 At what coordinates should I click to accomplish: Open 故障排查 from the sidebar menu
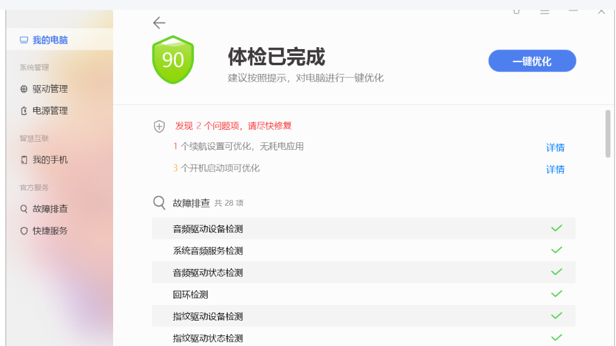[x=50, y=209]
